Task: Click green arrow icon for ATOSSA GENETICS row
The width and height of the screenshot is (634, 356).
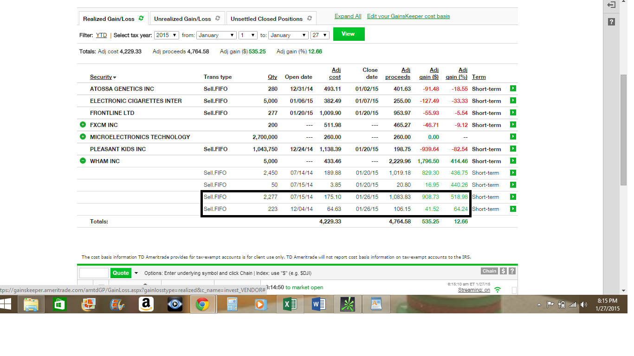Action: 513,89
